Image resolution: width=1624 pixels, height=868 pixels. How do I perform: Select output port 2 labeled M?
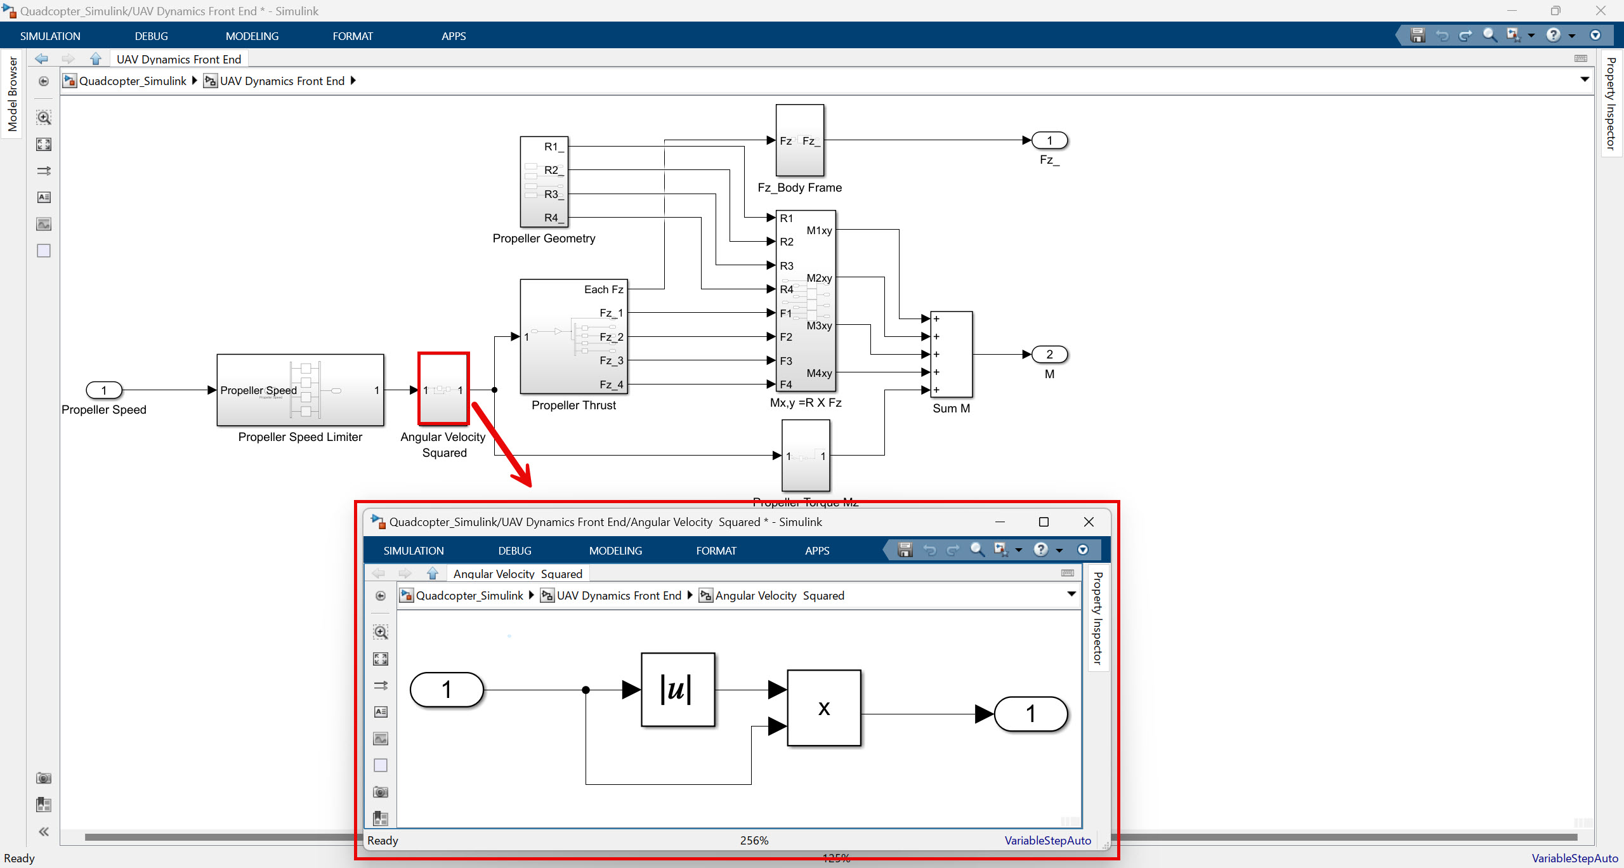click(1049, 354)
